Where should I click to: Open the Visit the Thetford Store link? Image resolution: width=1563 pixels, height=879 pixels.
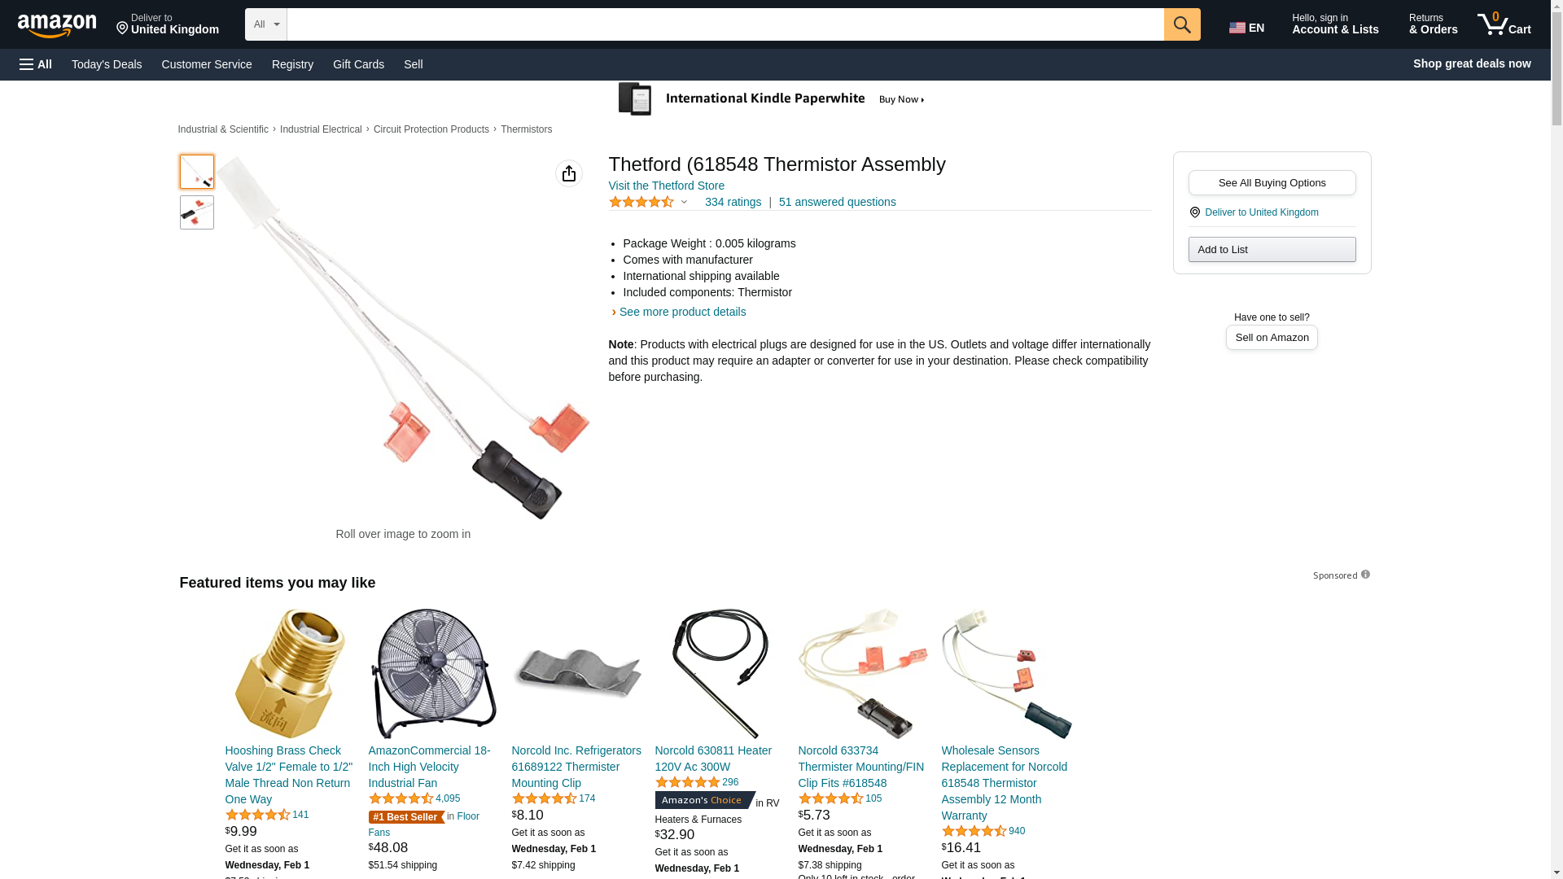point(666,186)
